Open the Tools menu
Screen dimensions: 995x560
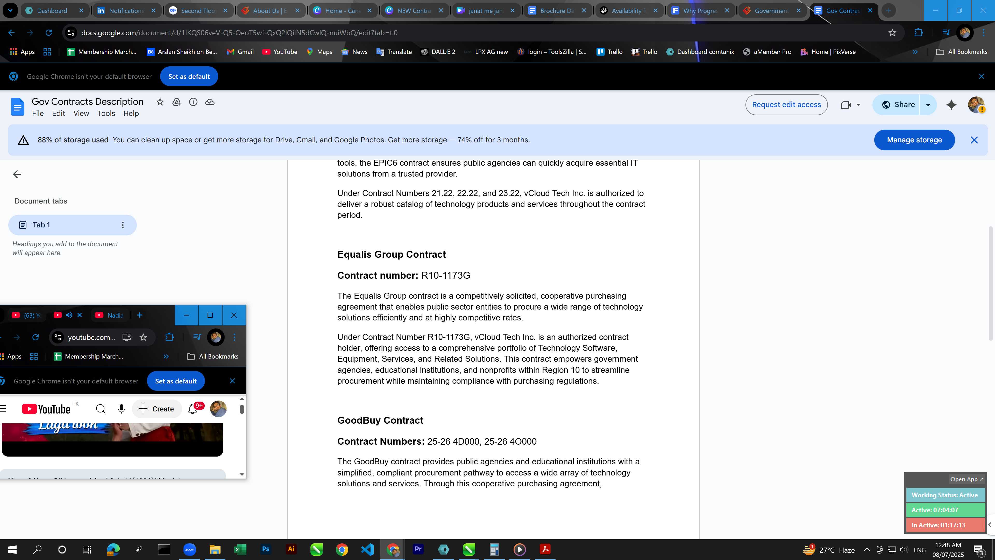coord(106,114)
